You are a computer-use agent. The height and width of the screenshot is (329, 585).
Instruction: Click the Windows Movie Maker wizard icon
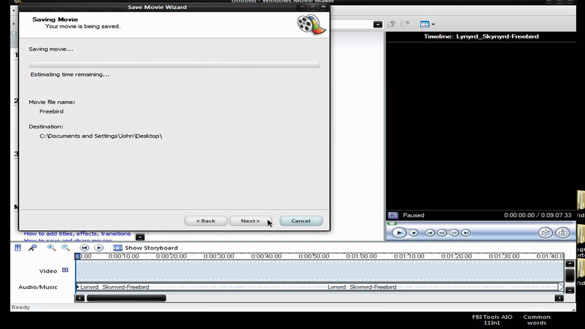(311, 24)
